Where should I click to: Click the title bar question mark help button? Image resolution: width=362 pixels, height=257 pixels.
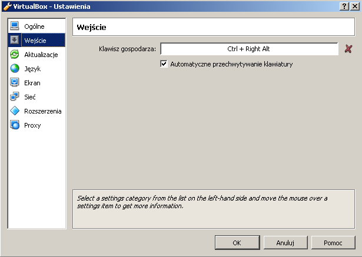pyautogui.click(x=344, y=6)
